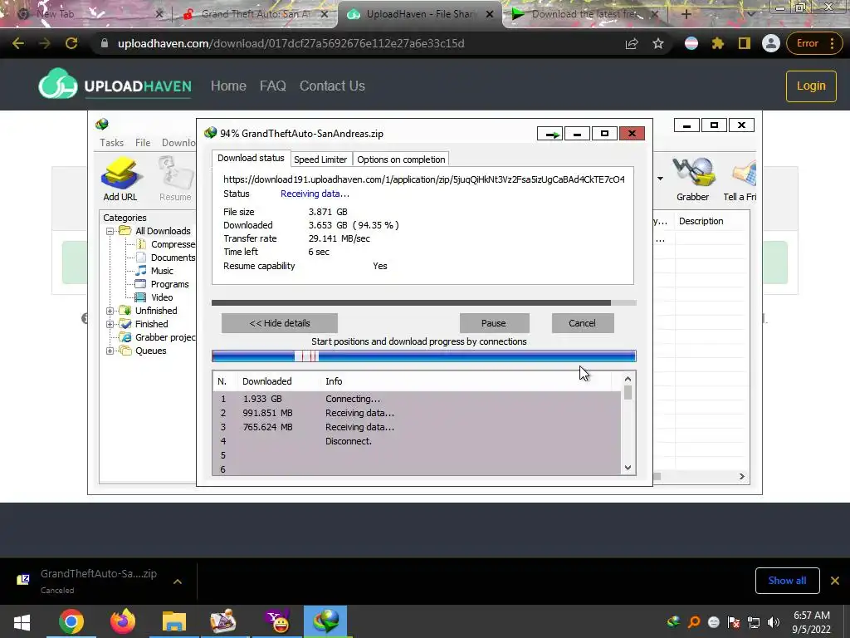Image resolution: width=850 pixels, height=638 pixels.
Task: Open the Windows Start menu
Action: (x=22, y=621)
